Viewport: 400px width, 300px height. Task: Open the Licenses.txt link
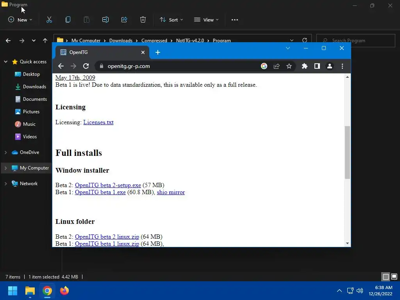(x=98, y=122)
